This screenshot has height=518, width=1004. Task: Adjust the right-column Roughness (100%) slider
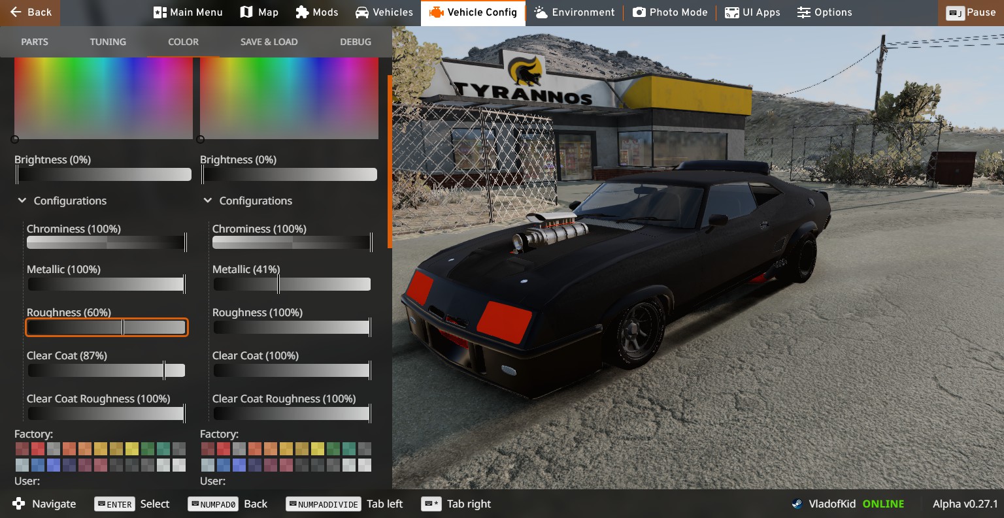[x=292, y=327]
